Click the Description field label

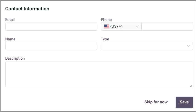coord(15,59)
